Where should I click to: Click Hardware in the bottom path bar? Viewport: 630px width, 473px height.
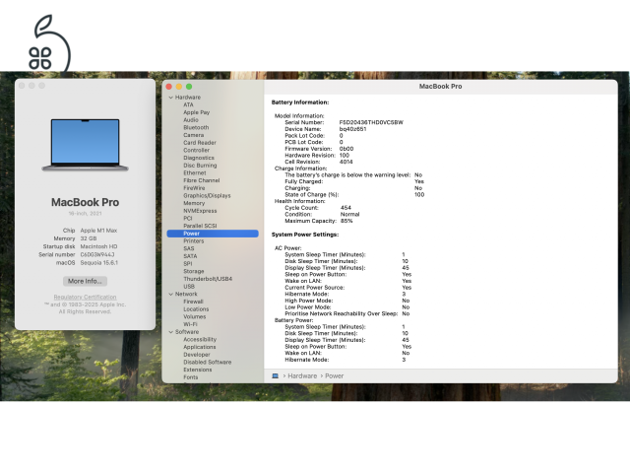click(302, 376)
